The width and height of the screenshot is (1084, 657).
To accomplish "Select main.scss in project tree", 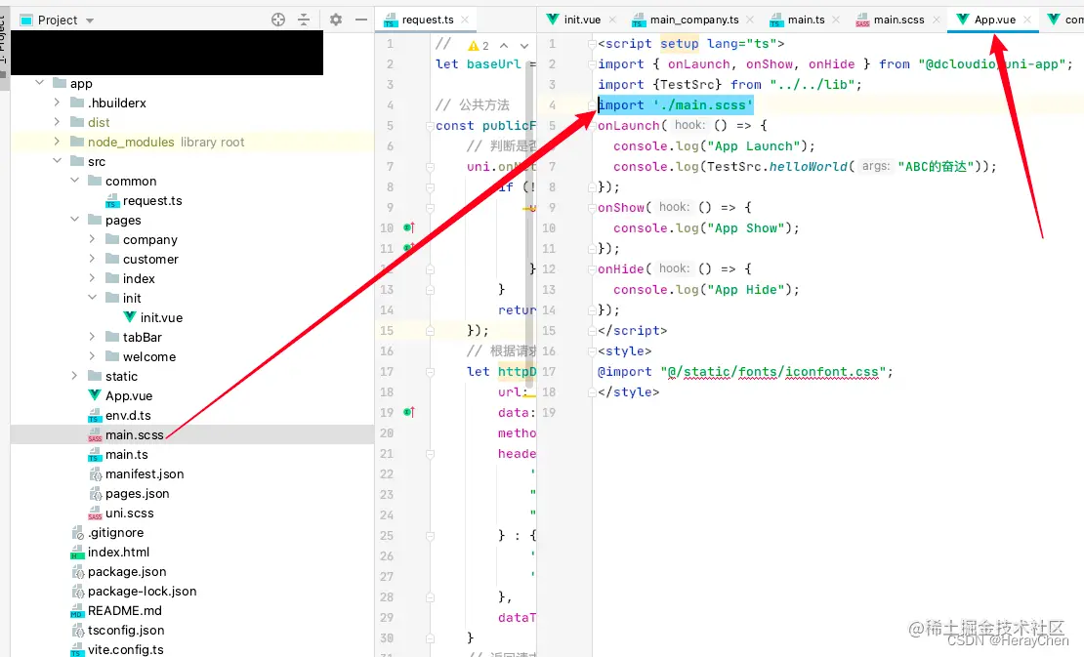I will tap(134, 434).
